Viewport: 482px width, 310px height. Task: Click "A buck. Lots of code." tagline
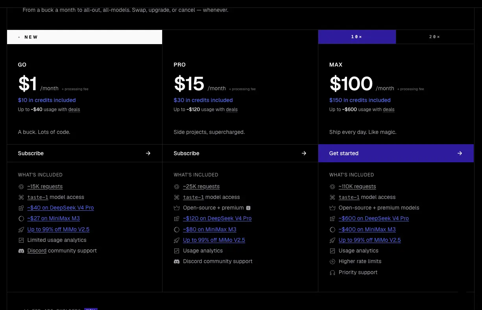click(x=44, y=132)
